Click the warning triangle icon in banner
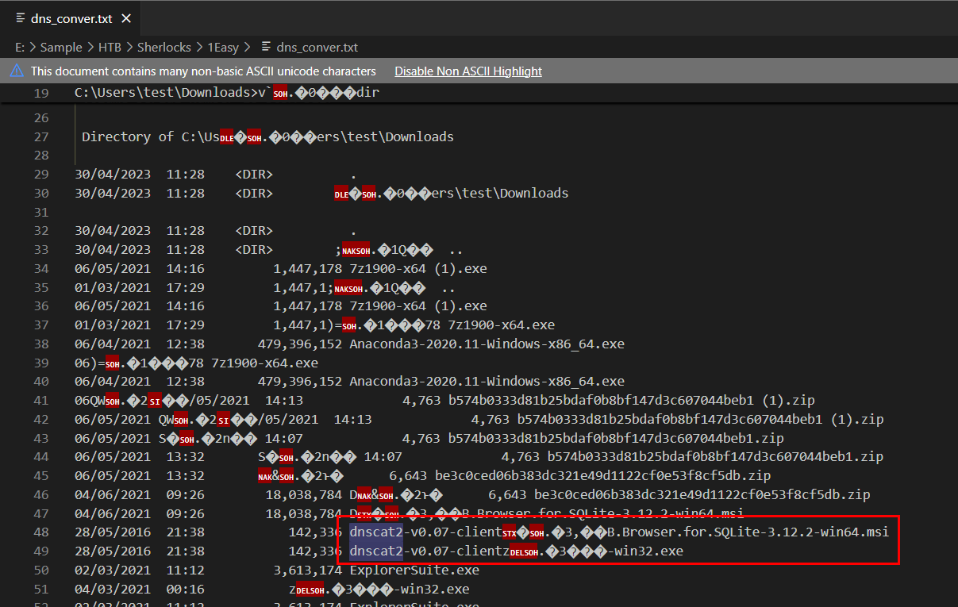 pos(17,71)
